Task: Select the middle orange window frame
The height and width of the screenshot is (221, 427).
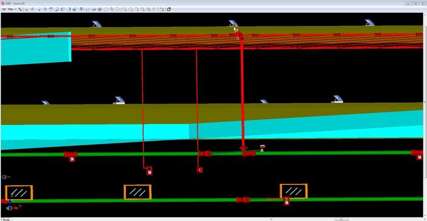Action: [138, 192]
